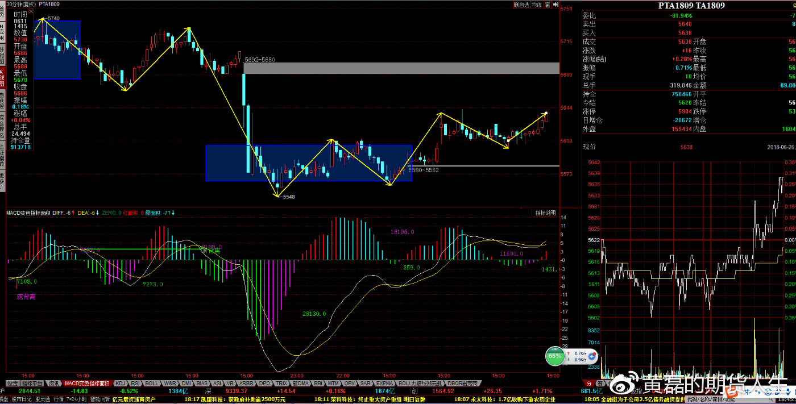Click the 删自选 remove-from-watchlist button
796x404 pixels.
point(521,5)
